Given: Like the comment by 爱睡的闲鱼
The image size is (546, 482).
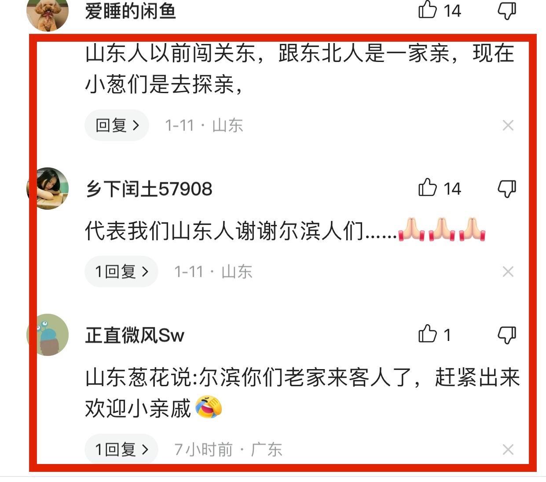Looking at the screenshot, I should tap(439, 10).
